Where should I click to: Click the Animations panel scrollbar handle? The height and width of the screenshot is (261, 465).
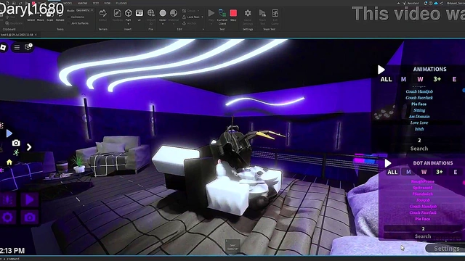[x=464, y=90]
